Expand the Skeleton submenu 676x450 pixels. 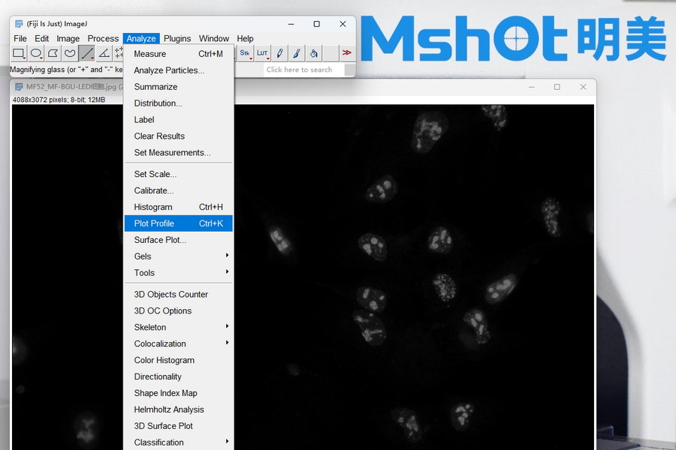[x=179, y=327]
